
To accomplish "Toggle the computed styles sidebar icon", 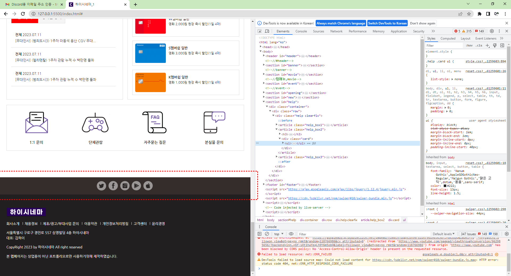I will (502, 45).
